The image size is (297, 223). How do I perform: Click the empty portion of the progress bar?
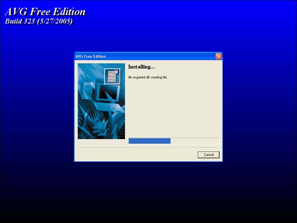[195, 141]
